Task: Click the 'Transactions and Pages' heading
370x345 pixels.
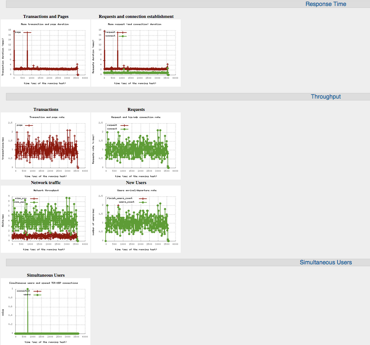Action: 46,16
